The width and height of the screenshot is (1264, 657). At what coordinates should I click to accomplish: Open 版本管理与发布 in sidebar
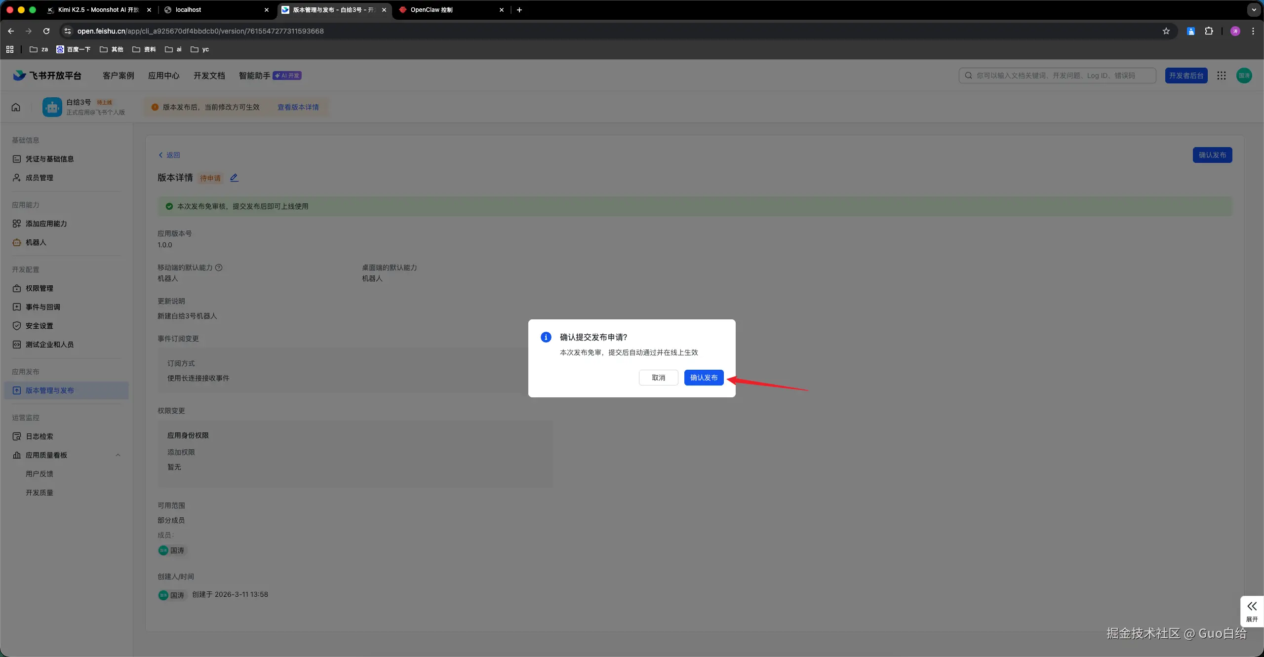coord(50,390)
